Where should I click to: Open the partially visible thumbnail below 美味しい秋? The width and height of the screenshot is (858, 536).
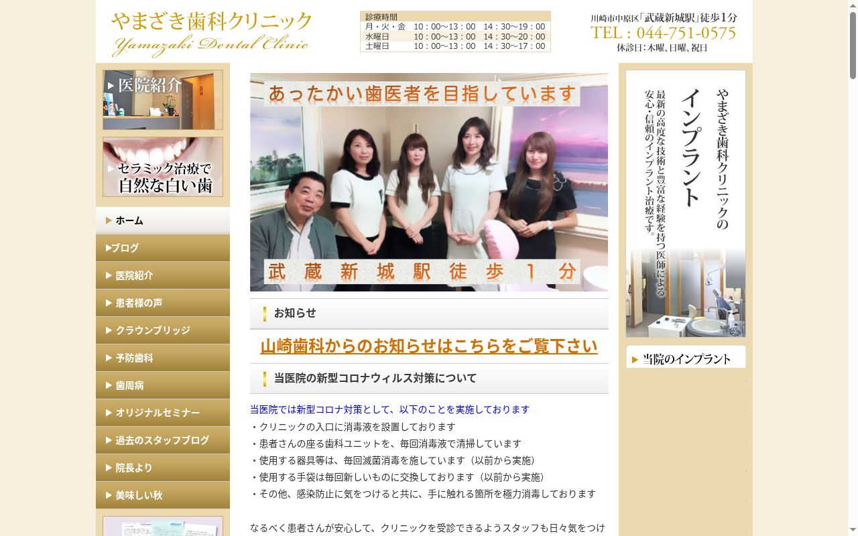(x=163, y=526)
